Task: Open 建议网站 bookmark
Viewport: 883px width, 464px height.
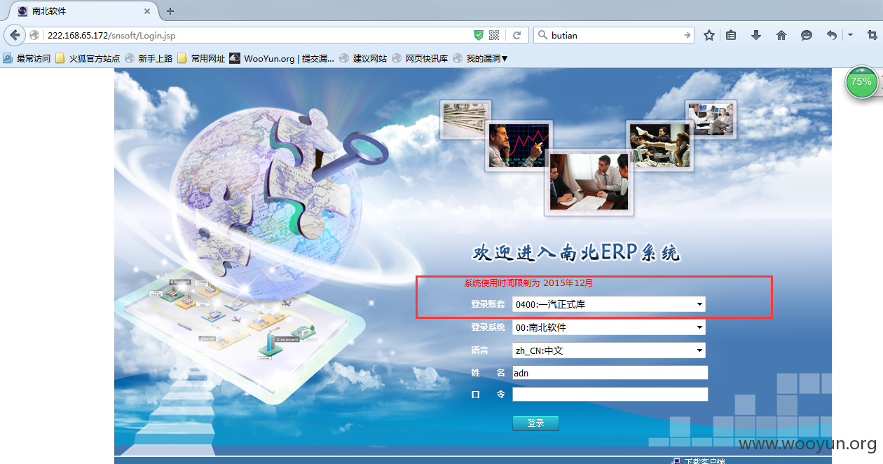Action: point(363,58)
